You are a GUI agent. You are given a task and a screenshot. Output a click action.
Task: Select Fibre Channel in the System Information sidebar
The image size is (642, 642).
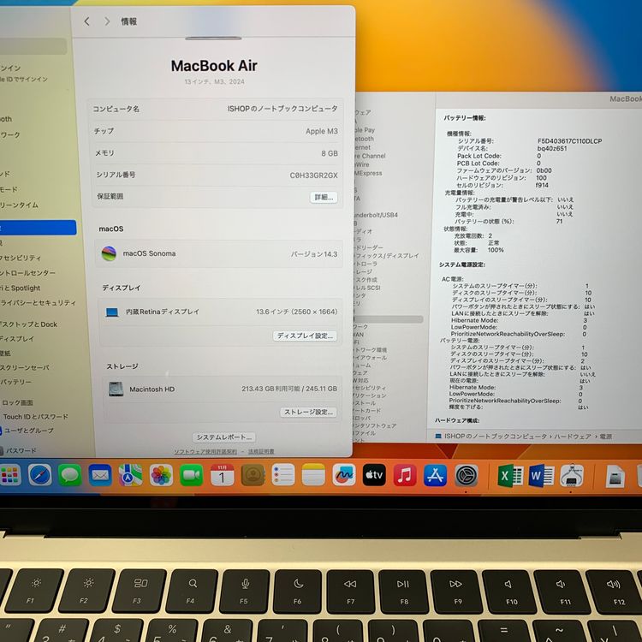pos(371,156)
